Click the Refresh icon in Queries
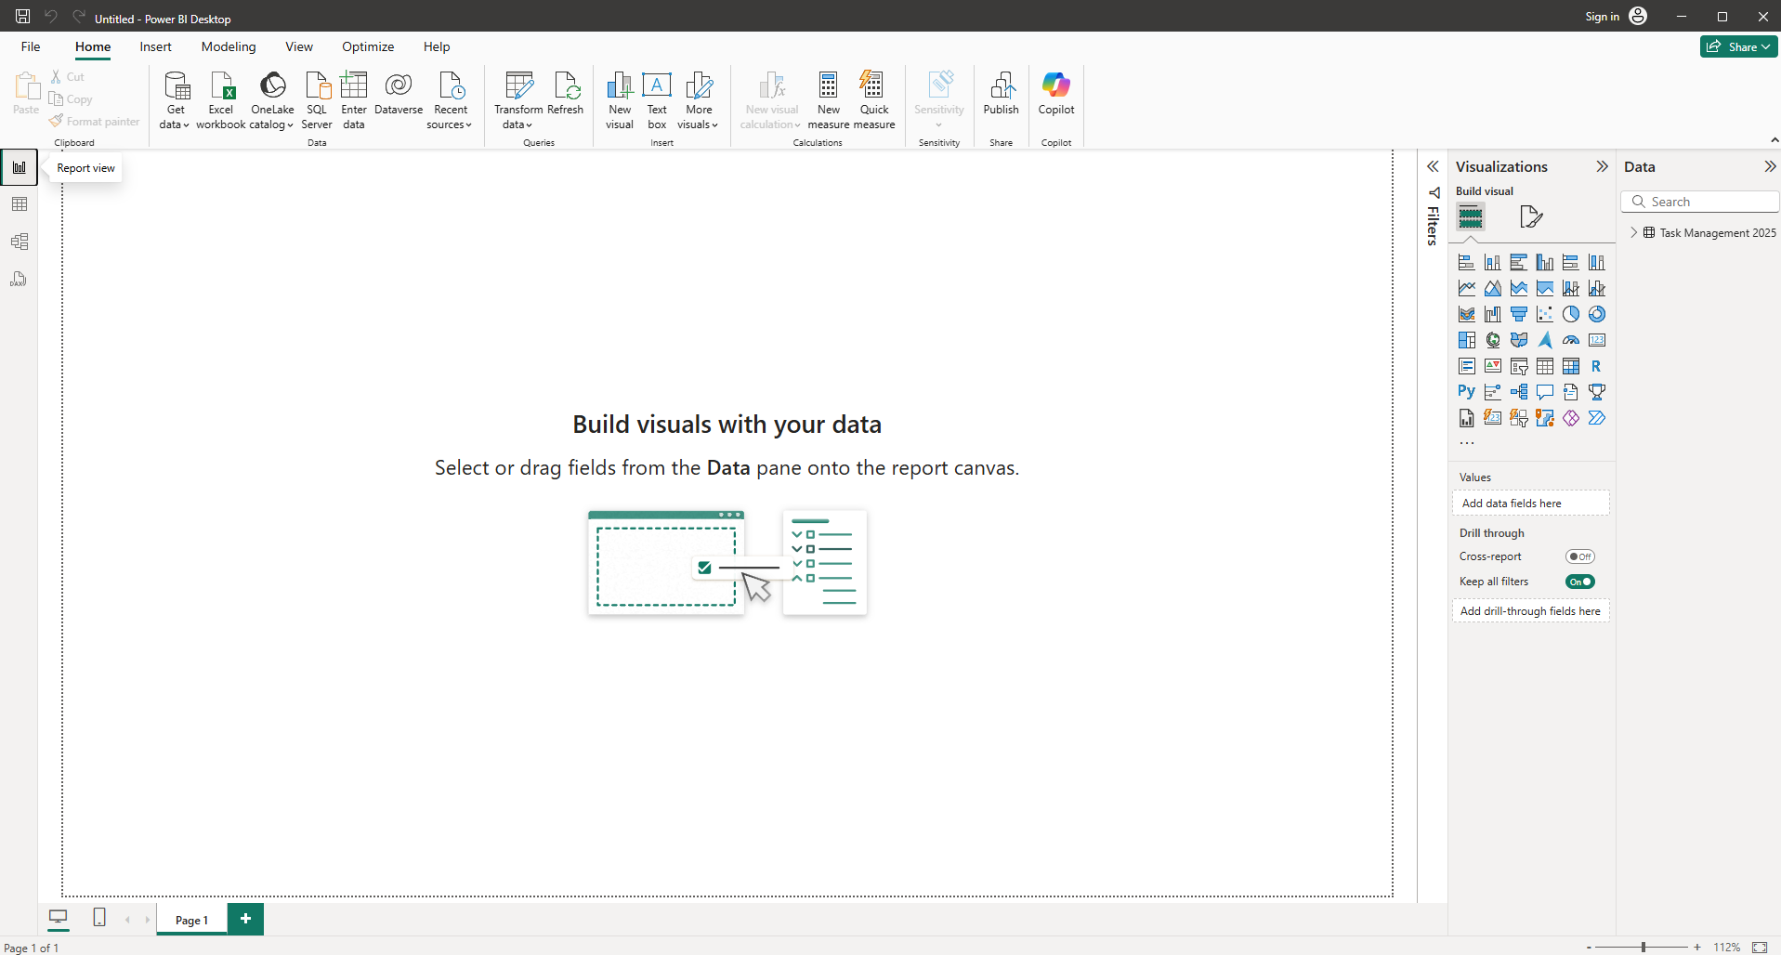 [565, 86]
